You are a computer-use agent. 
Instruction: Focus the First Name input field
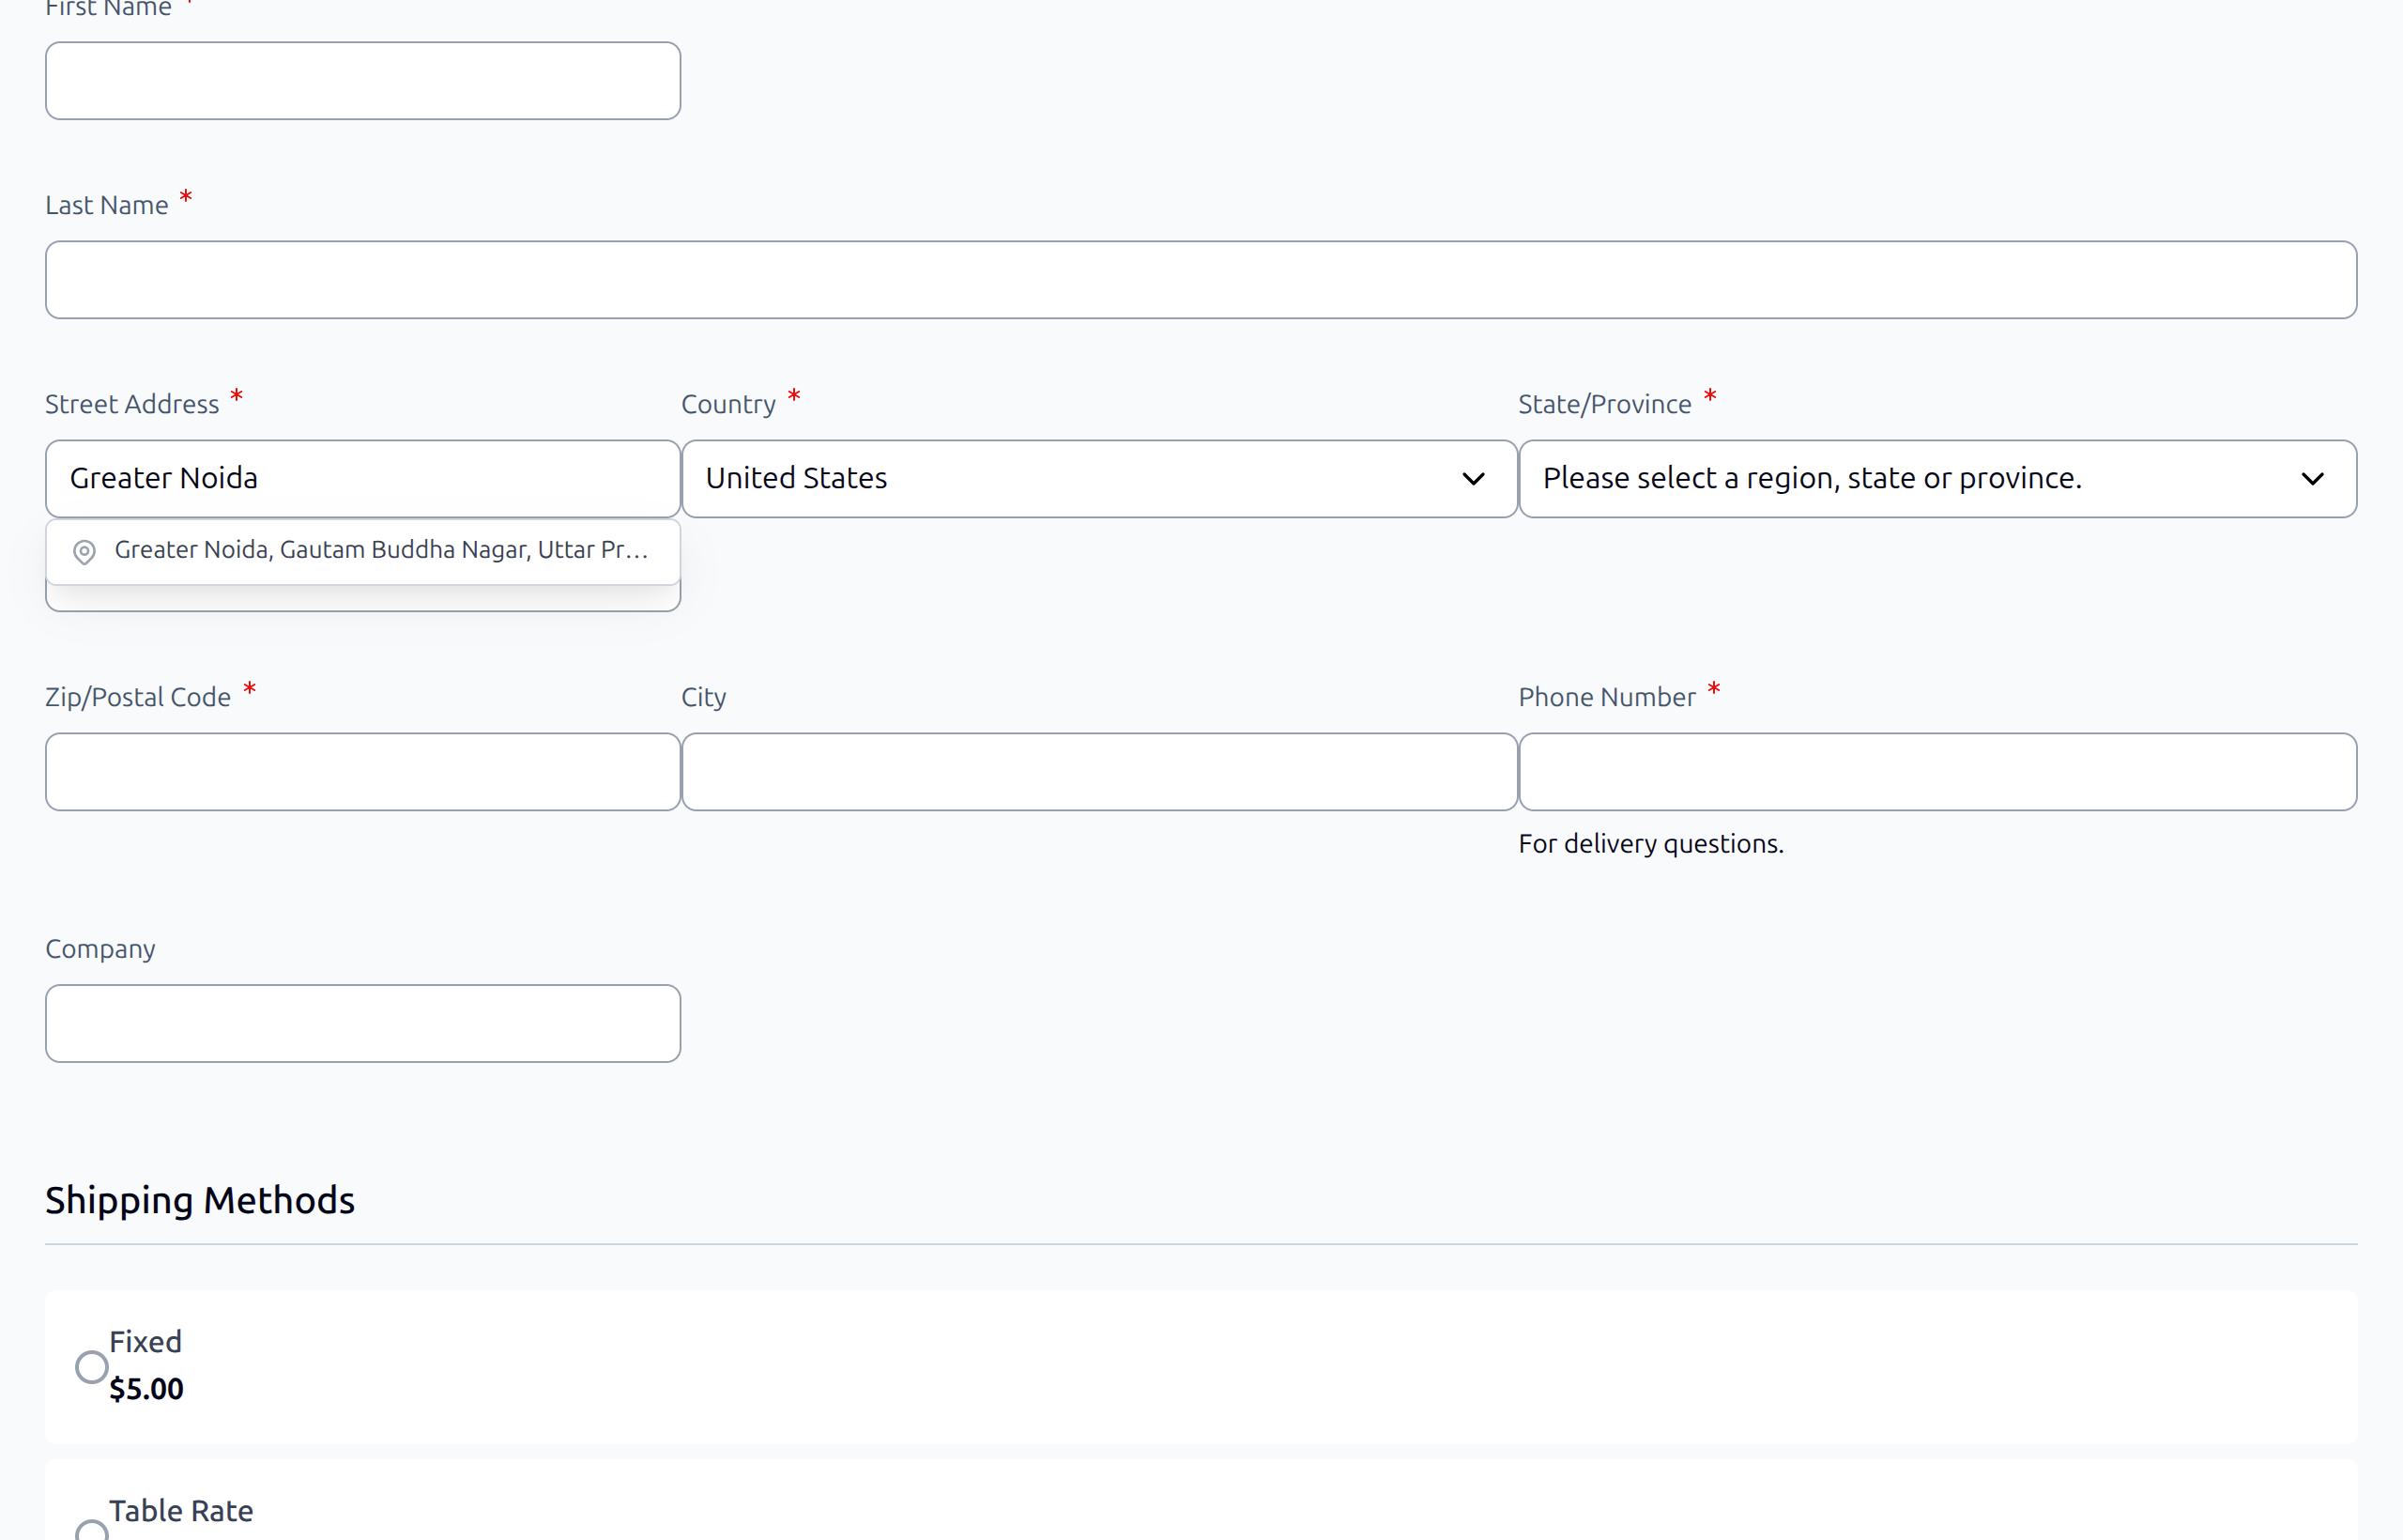[363, 81]
